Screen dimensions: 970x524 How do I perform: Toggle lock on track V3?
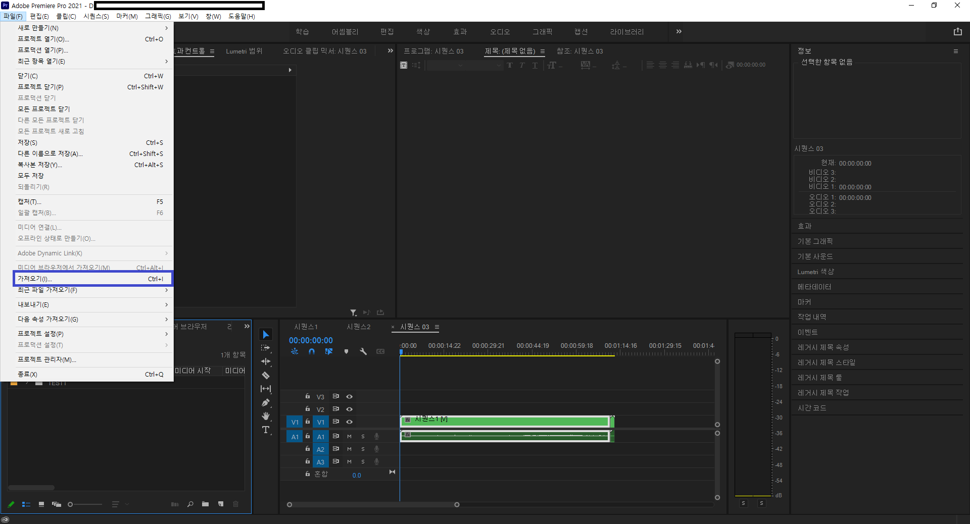click(x=307, y=396)
